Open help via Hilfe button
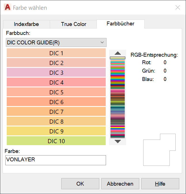 [x=160, y=184]
